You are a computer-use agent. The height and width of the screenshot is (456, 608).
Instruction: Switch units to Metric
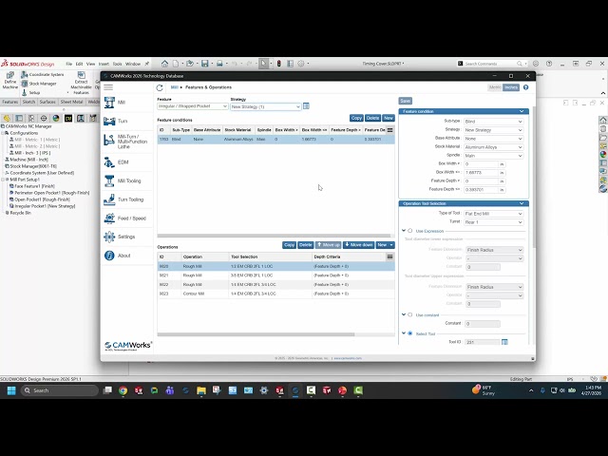(x=495, y=87)
